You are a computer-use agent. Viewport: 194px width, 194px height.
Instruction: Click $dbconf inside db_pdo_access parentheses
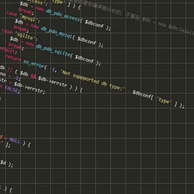[94, 24]
